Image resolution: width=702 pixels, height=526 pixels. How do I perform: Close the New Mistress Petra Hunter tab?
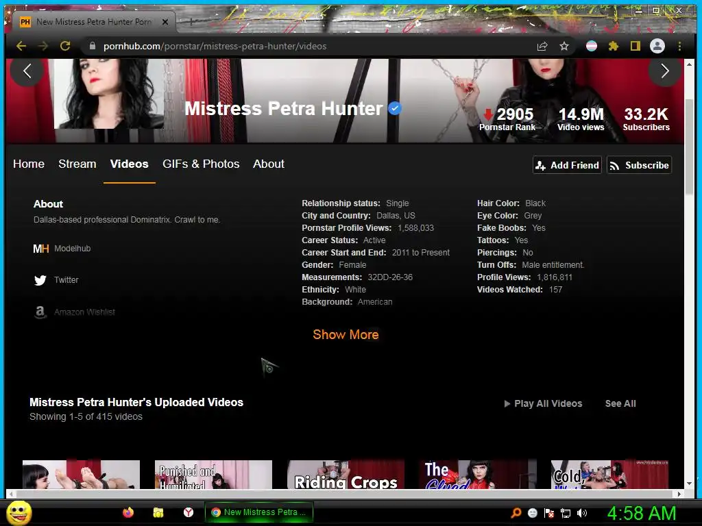[165, 21]
